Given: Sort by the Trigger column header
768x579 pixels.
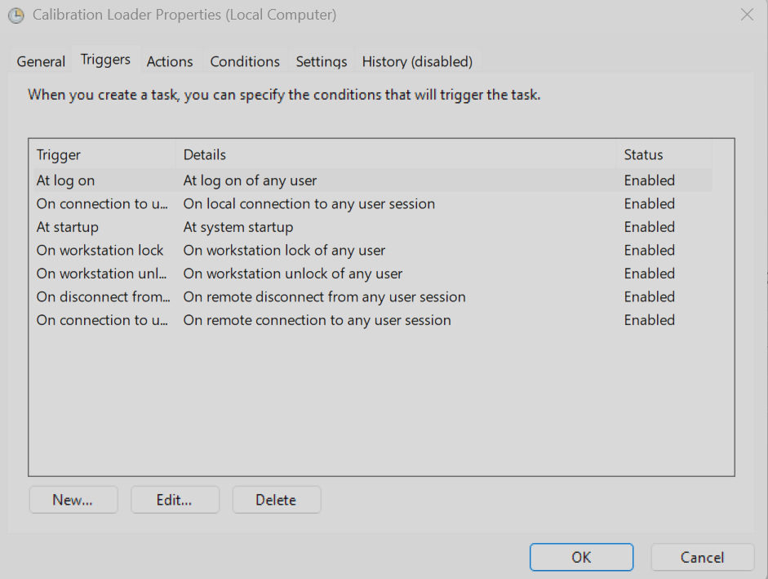Looking at the screenshot, I should point(102,154).
